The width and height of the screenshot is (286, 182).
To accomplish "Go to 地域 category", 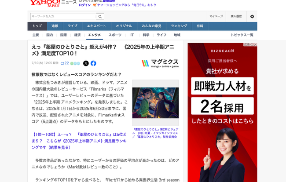I will [x=177, y=35].
